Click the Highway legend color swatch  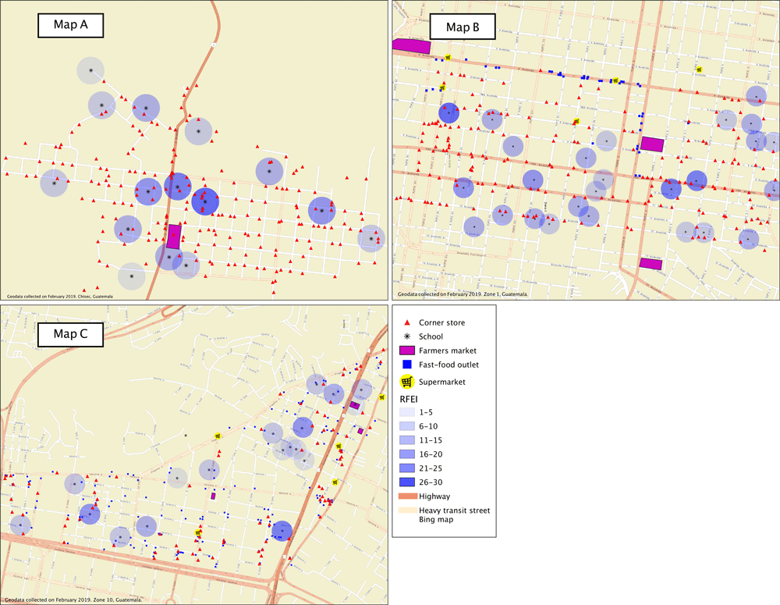coord(406,496)
